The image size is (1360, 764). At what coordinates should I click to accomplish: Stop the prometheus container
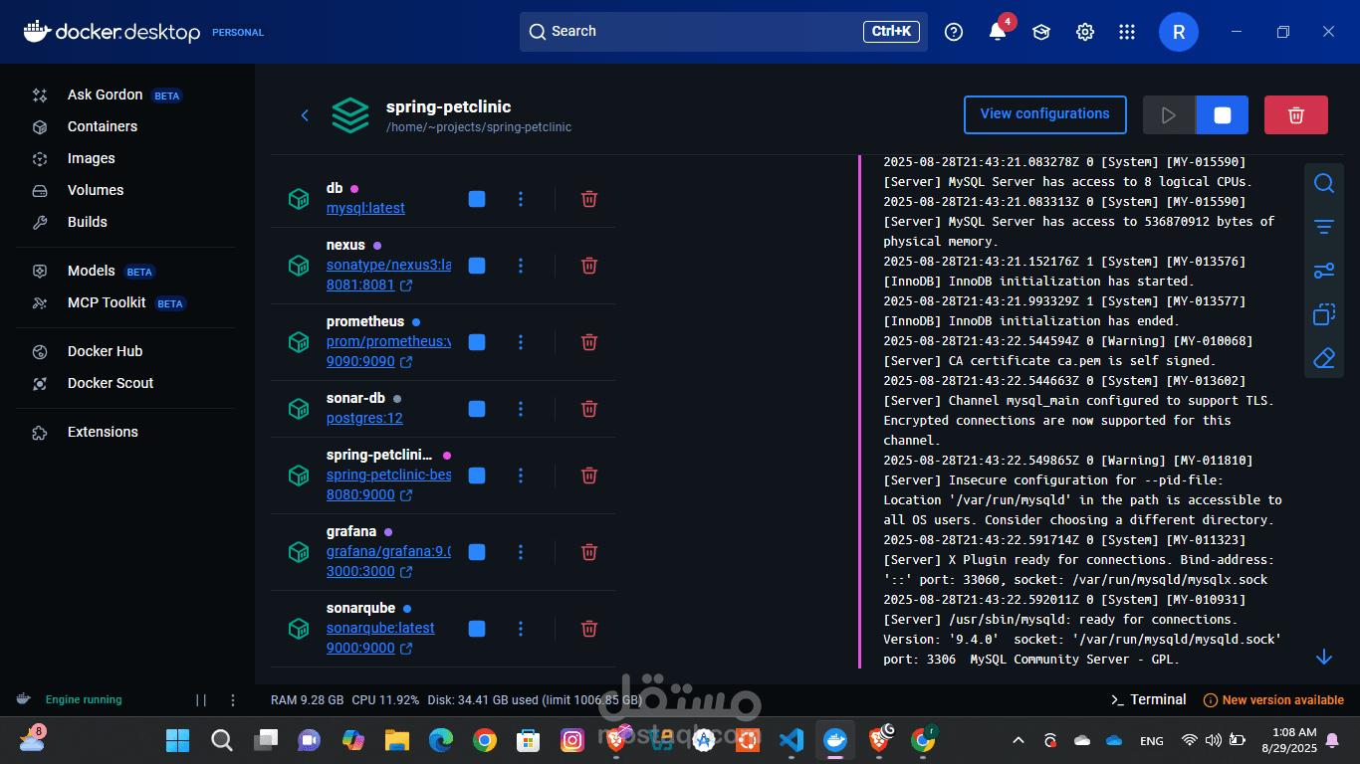pyautogui.click(x=477, y=342)
